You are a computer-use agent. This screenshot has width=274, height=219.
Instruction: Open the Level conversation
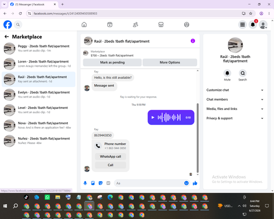(x=38, y=110)
